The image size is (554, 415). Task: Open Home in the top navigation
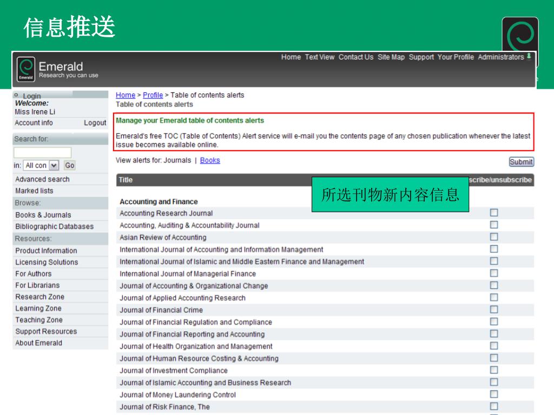[x=291, y=57]
